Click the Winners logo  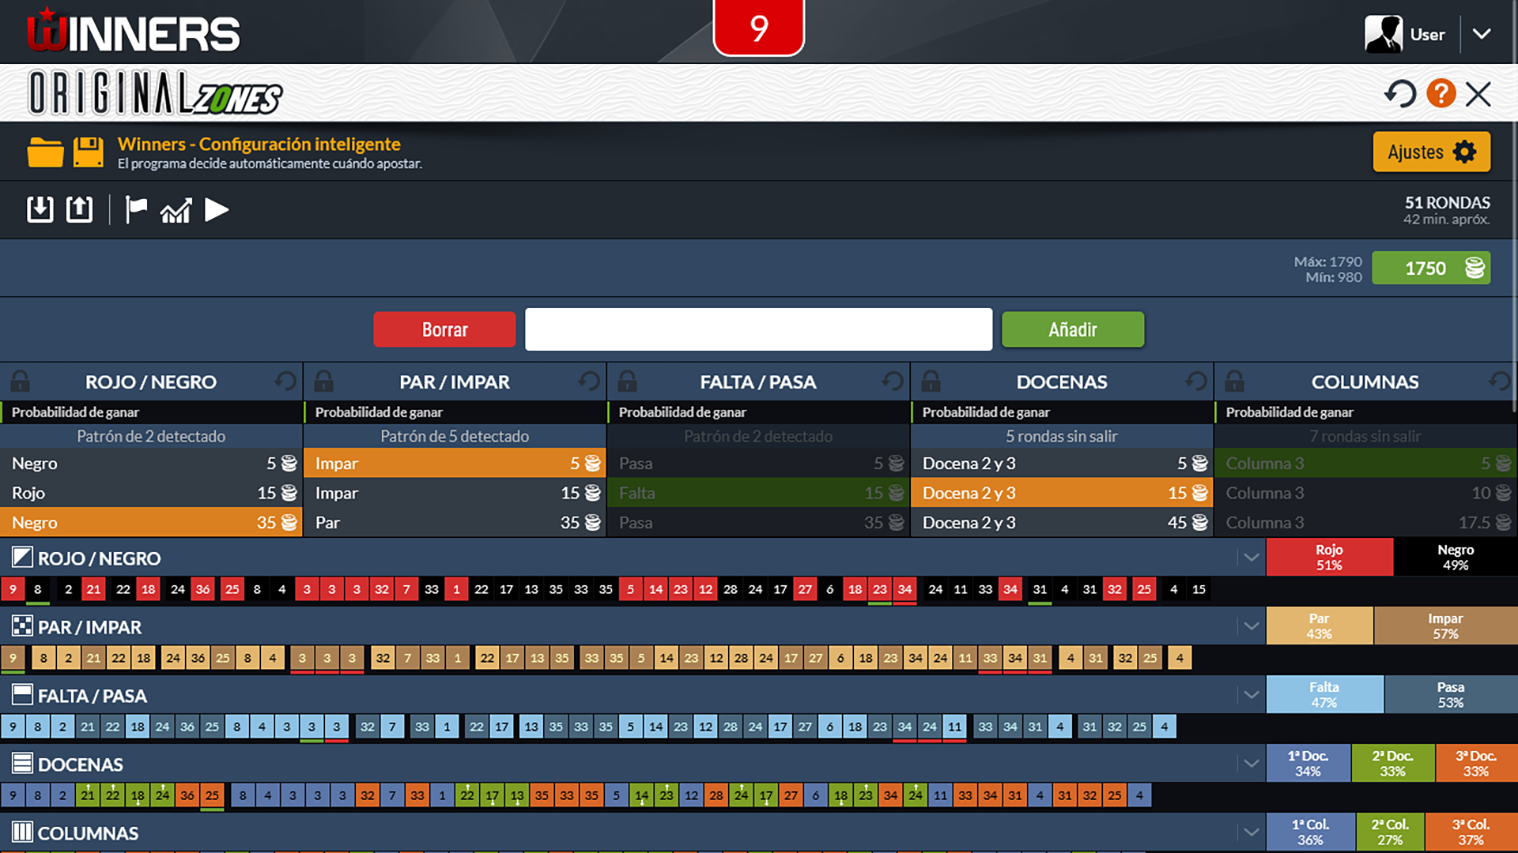133,32
